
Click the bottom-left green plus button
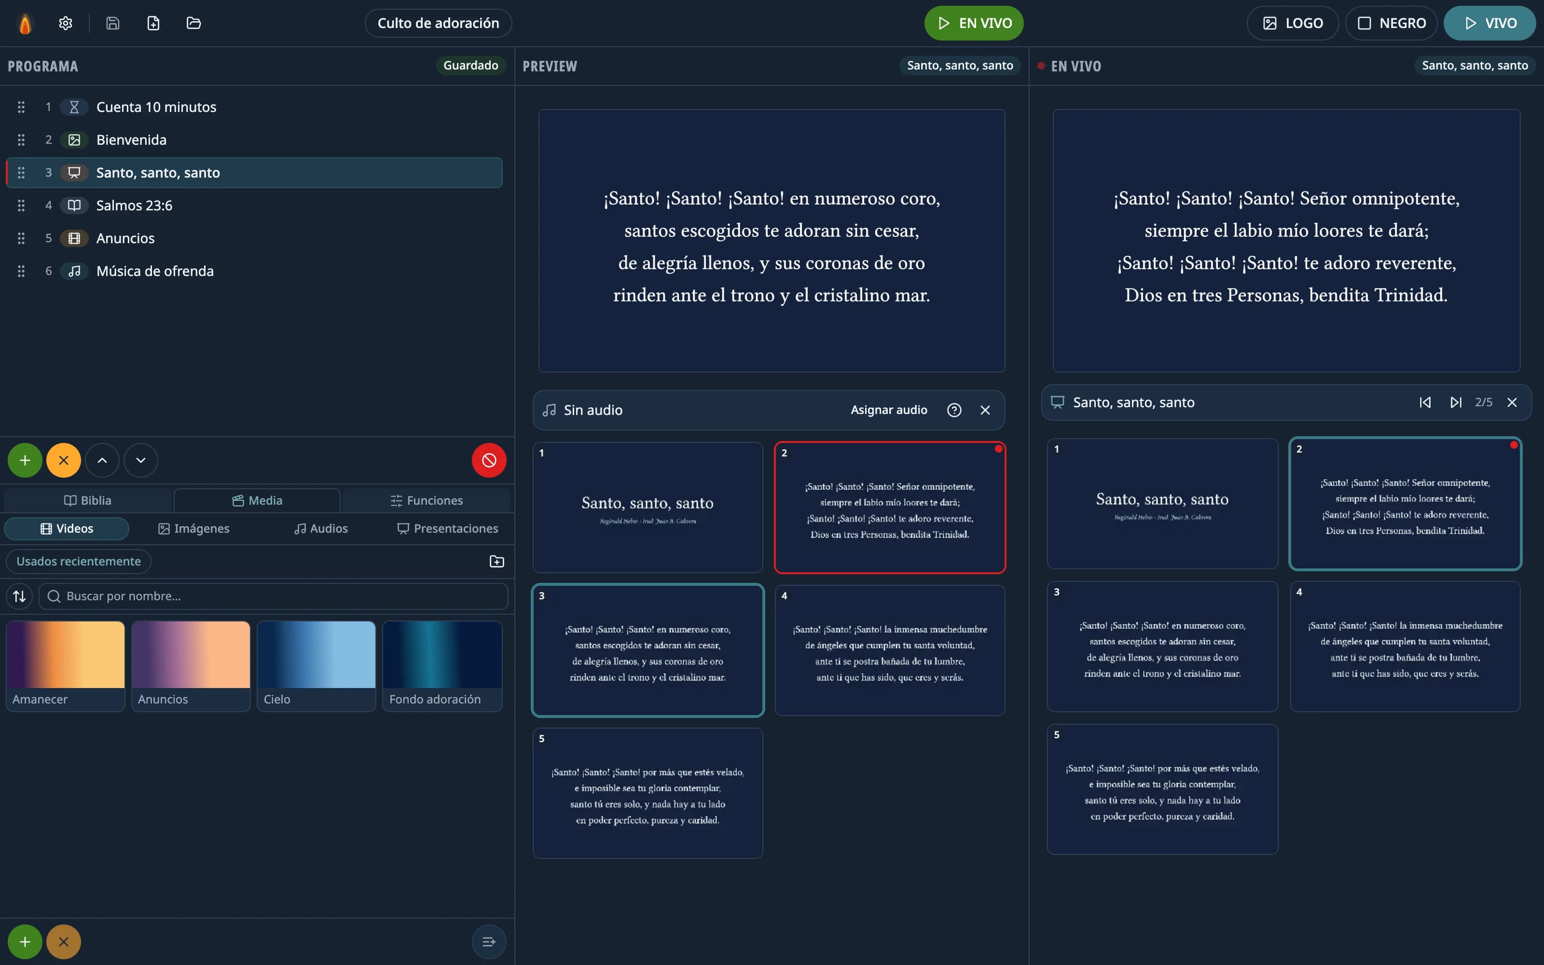click(25, 942)
